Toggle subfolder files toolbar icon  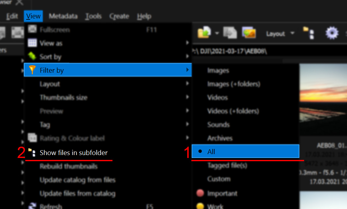pyautogui.click(x=309, y=33)
